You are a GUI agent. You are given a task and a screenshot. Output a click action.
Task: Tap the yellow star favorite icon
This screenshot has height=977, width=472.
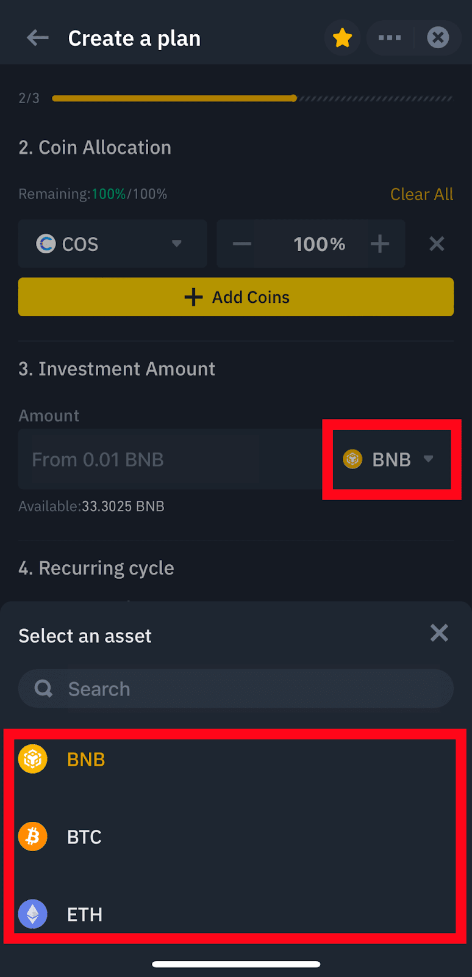(x=342, y=38)
